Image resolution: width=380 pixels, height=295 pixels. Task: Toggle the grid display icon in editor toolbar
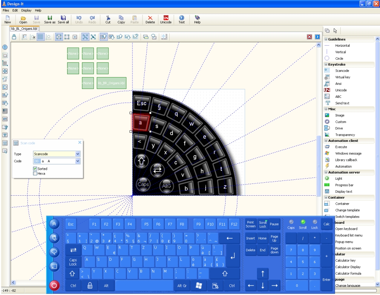point(40,37)
